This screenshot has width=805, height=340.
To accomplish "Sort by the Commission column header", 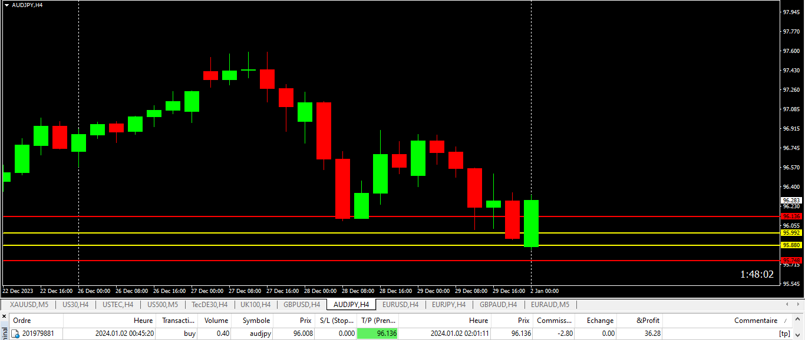I will 554,321.
